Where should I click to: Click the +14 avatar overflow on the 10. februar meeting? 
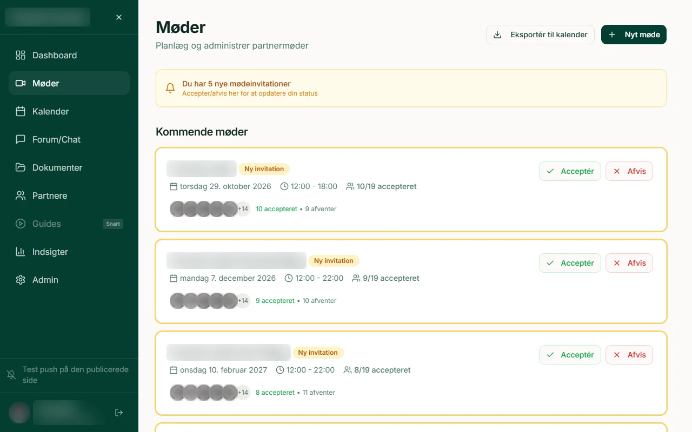point(243,393)
